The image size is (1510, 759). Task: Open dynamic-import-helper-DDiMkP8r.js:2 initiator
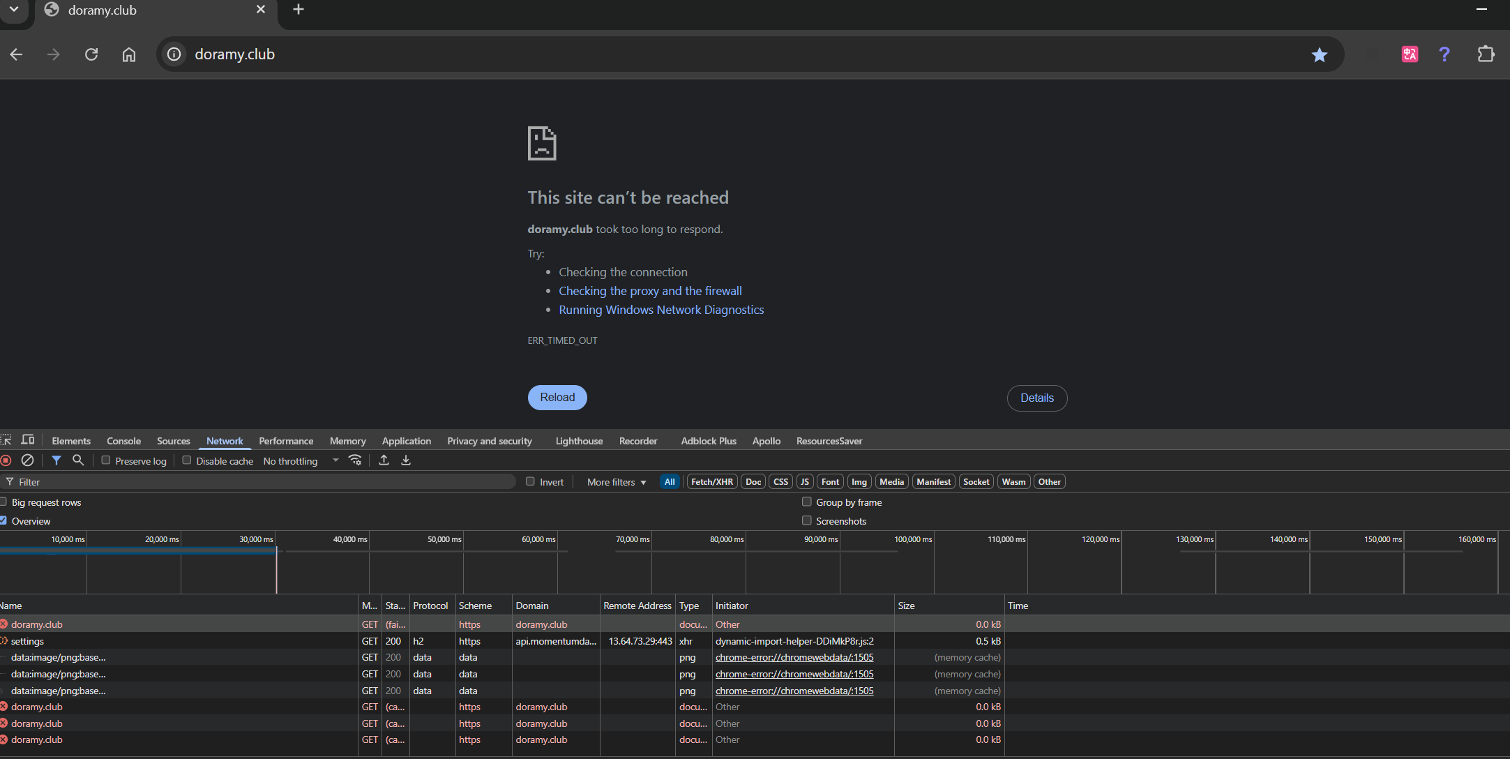pyautogui.click(x=794, y=641)
